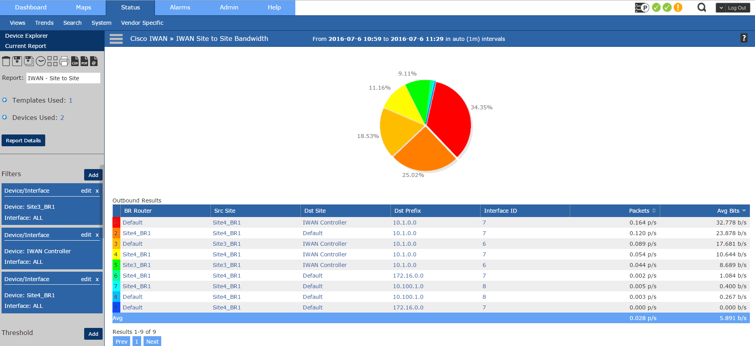Click the Report name input field

[63, 78]
